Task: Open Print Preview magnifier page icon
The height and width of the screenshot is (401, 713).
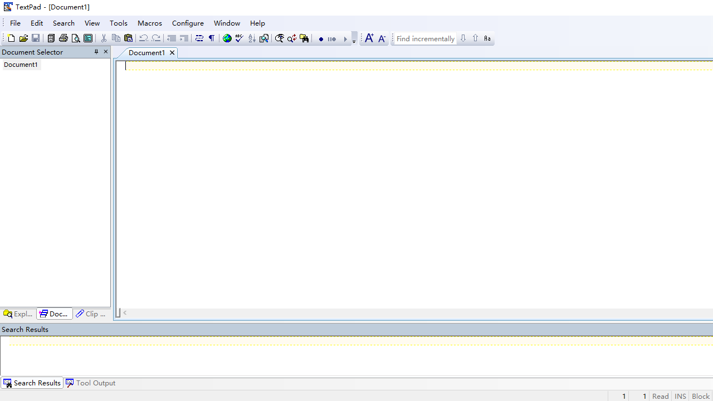Action: coord(76,38)
